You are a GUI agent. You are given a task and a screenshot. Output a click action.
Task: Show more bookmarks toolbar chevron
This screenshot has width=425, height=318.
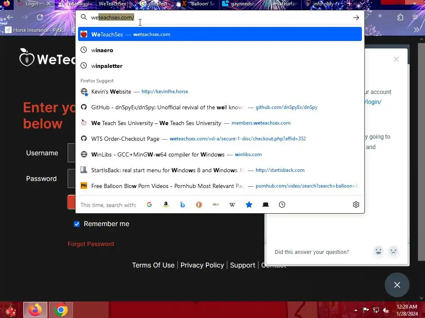pyautogui.click(x=416, y=30)
